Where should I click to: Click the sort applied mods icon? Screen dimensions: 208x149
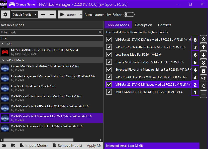point(203,78)
